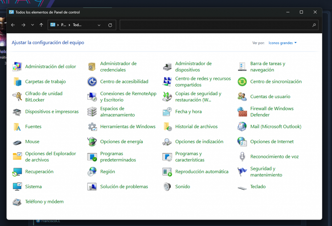Go up one folder level
The width and height of the screenshot is (332, 226).
(x=41, y=25)
